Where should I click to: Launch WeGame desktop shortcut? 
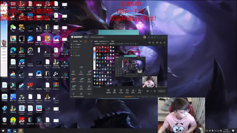(x=47, y=98)
